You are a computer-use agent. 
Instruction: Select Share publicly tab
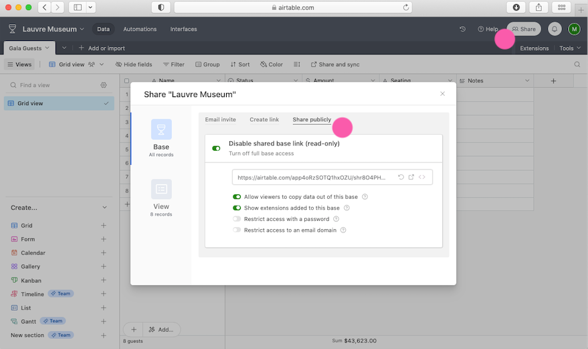(312, 119)
